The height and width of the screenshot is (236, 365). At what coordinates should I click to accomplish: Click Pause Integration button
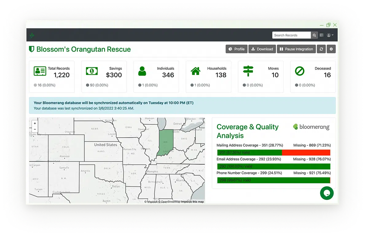[296, 49]
